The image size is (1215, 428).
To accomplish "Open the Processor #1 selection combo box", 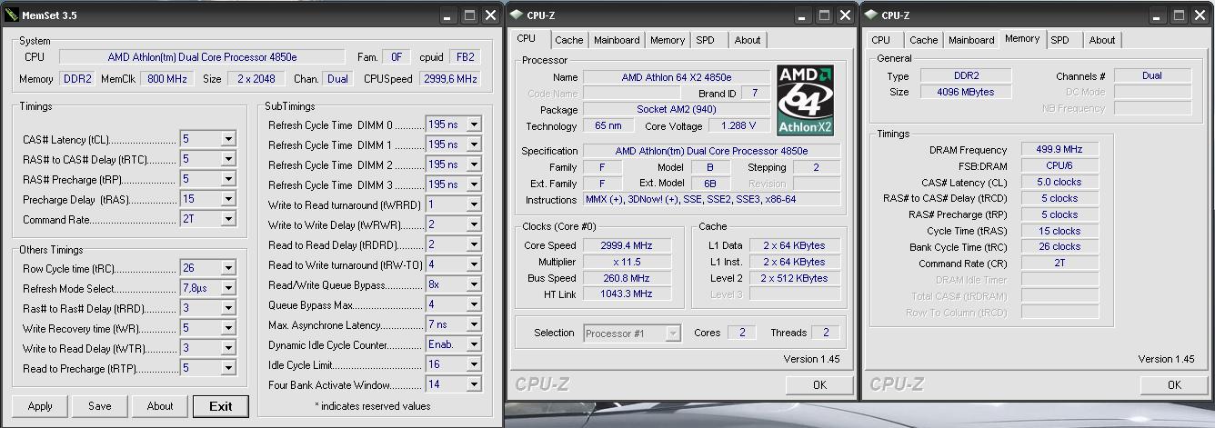I will (672, 333).
